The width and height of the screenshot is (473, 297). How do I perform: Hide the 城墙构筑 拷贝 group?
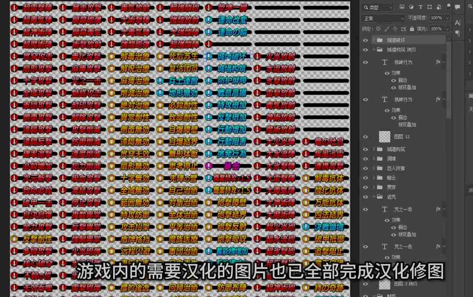366,50
